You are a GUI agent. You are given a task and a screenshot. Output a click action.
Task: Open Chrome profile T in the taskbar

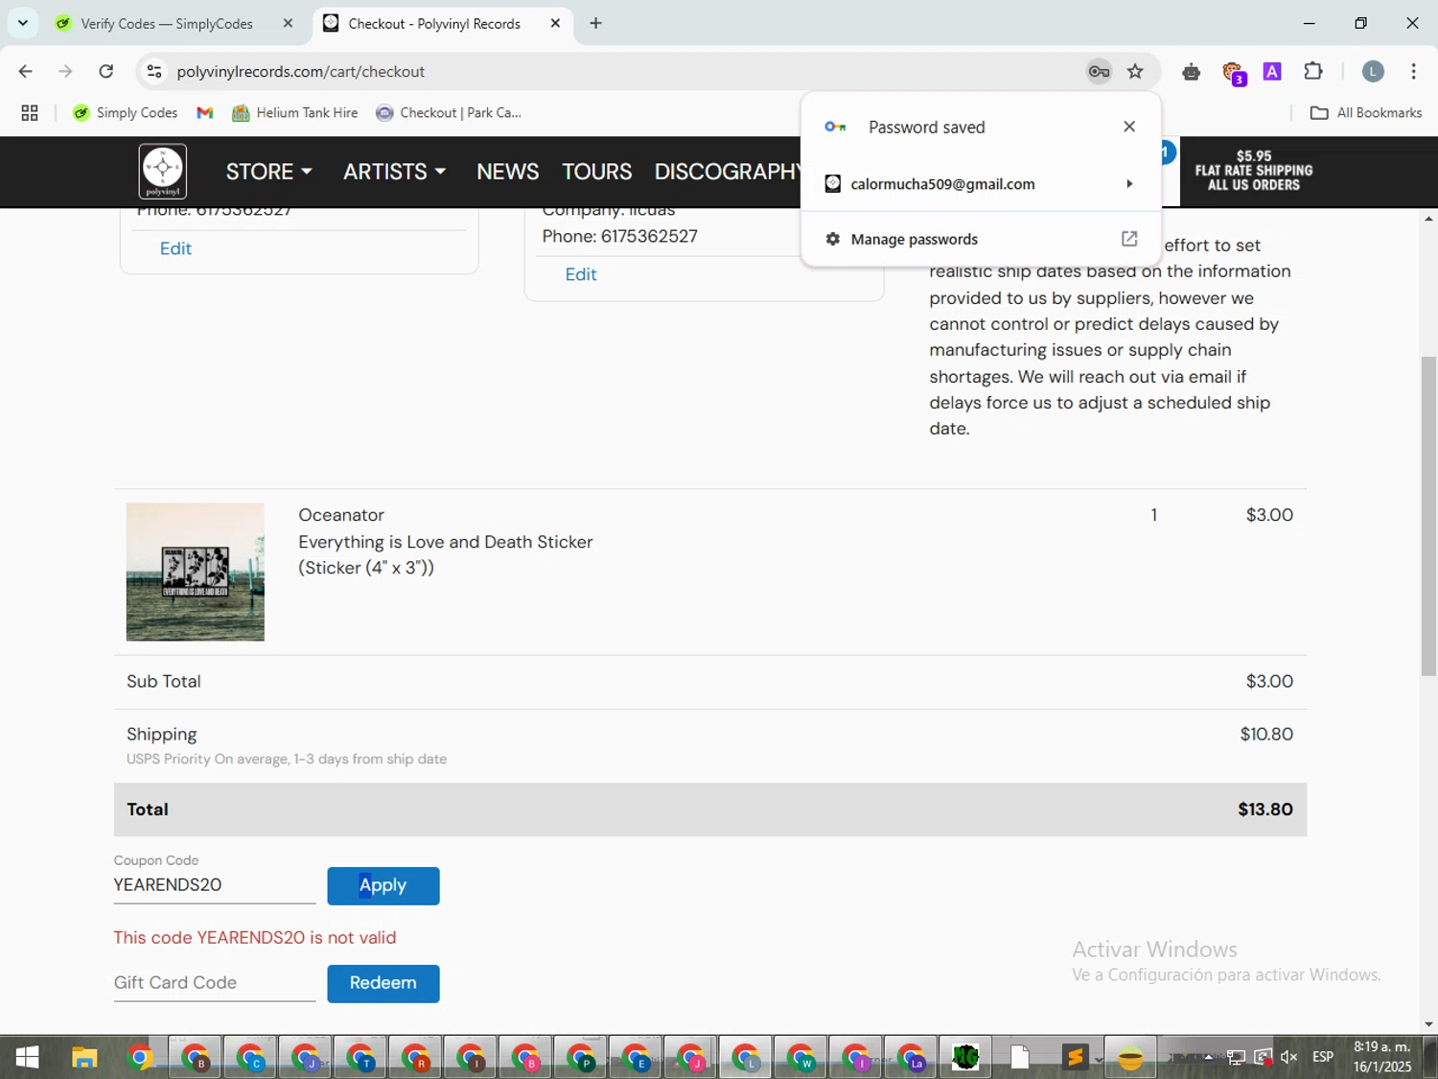[x=360, y=1057]
